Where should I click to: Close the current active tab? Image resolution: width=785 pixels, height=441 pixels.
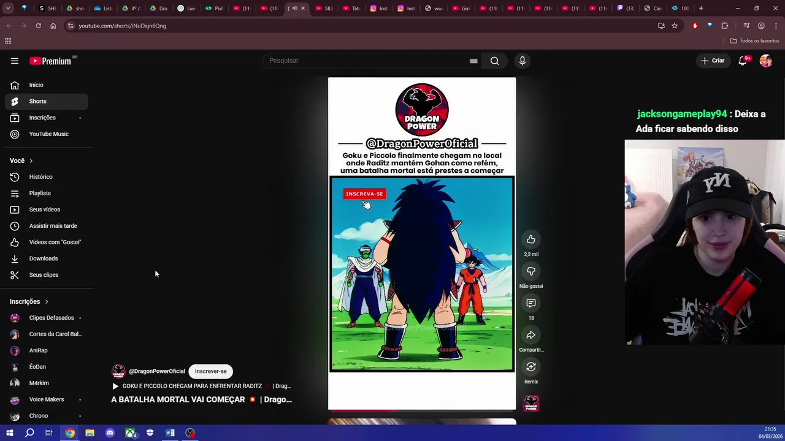coord(302,9)
